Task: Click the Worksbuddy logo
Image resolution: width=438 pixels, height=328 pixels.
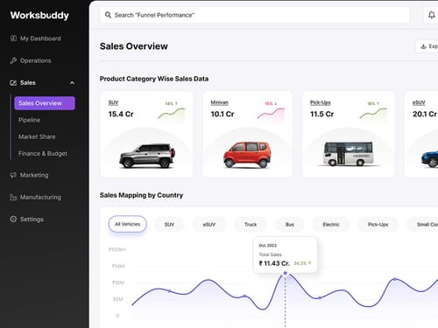Action: (39, 16)
